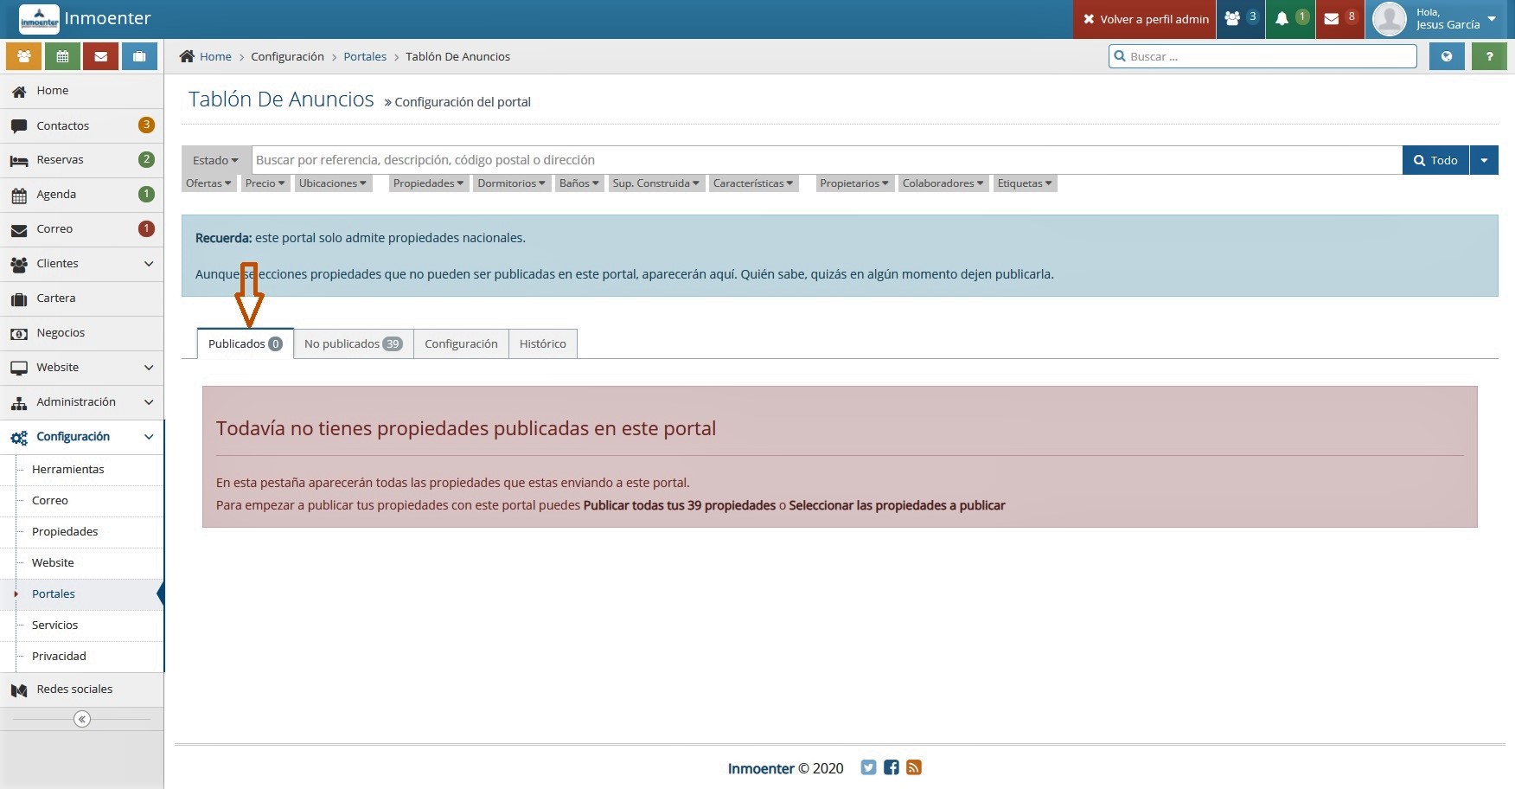Open Servicios submenu item
The height and width of the screenshot is (789, 1515).
pos(82,625)
